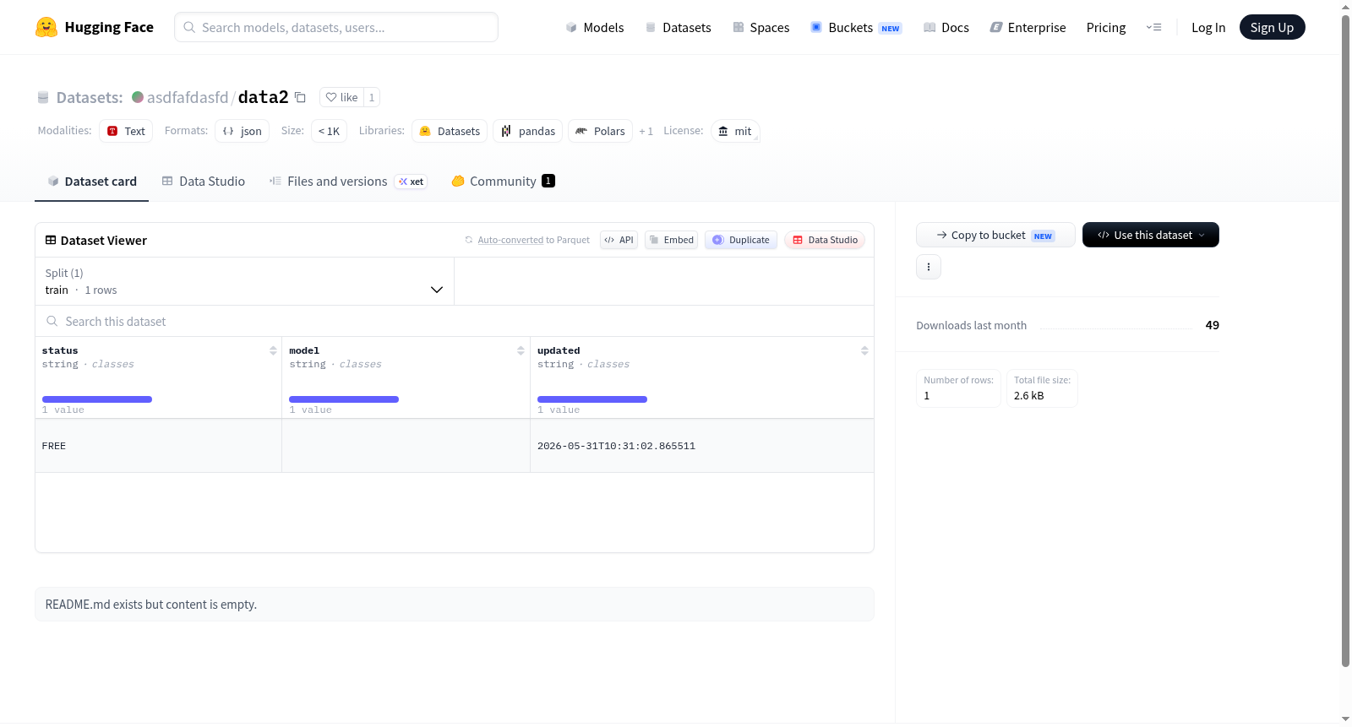Click the FREE status cell
Screen dimensions: 1352x727
click(159, 446)
